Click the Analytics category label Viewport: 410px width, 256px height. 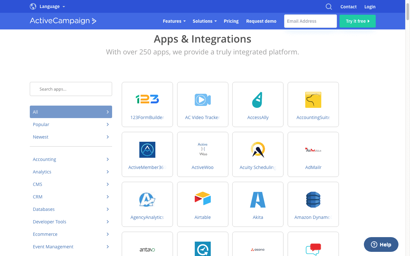coord(42,172)
